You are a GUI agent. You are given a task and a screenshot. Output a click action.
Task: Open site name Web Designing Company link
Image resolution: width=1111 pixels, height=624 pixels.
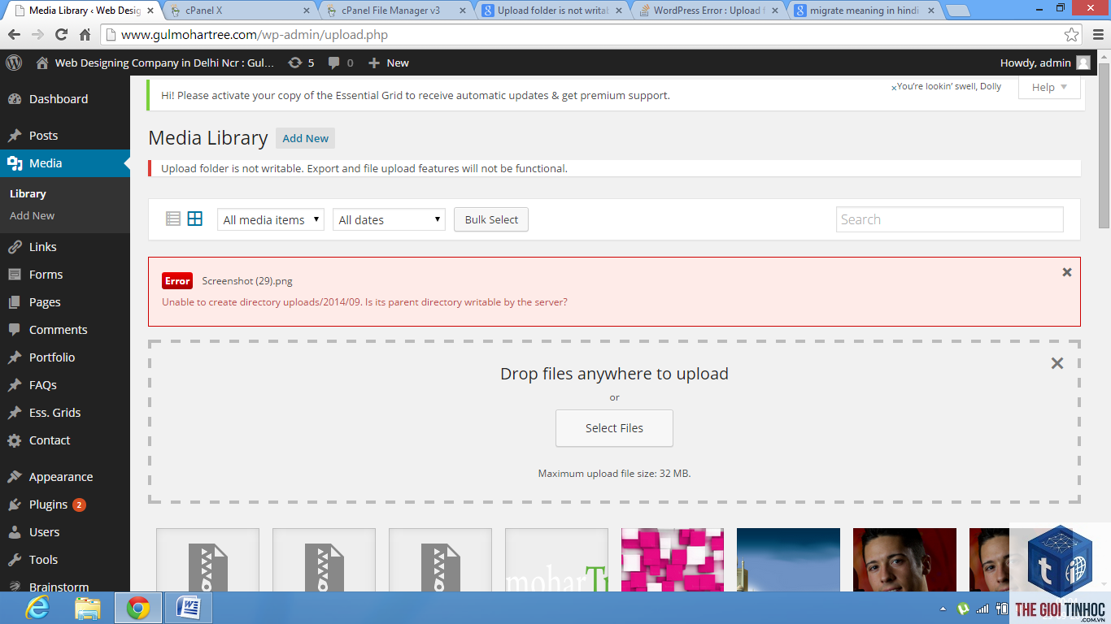164,63
